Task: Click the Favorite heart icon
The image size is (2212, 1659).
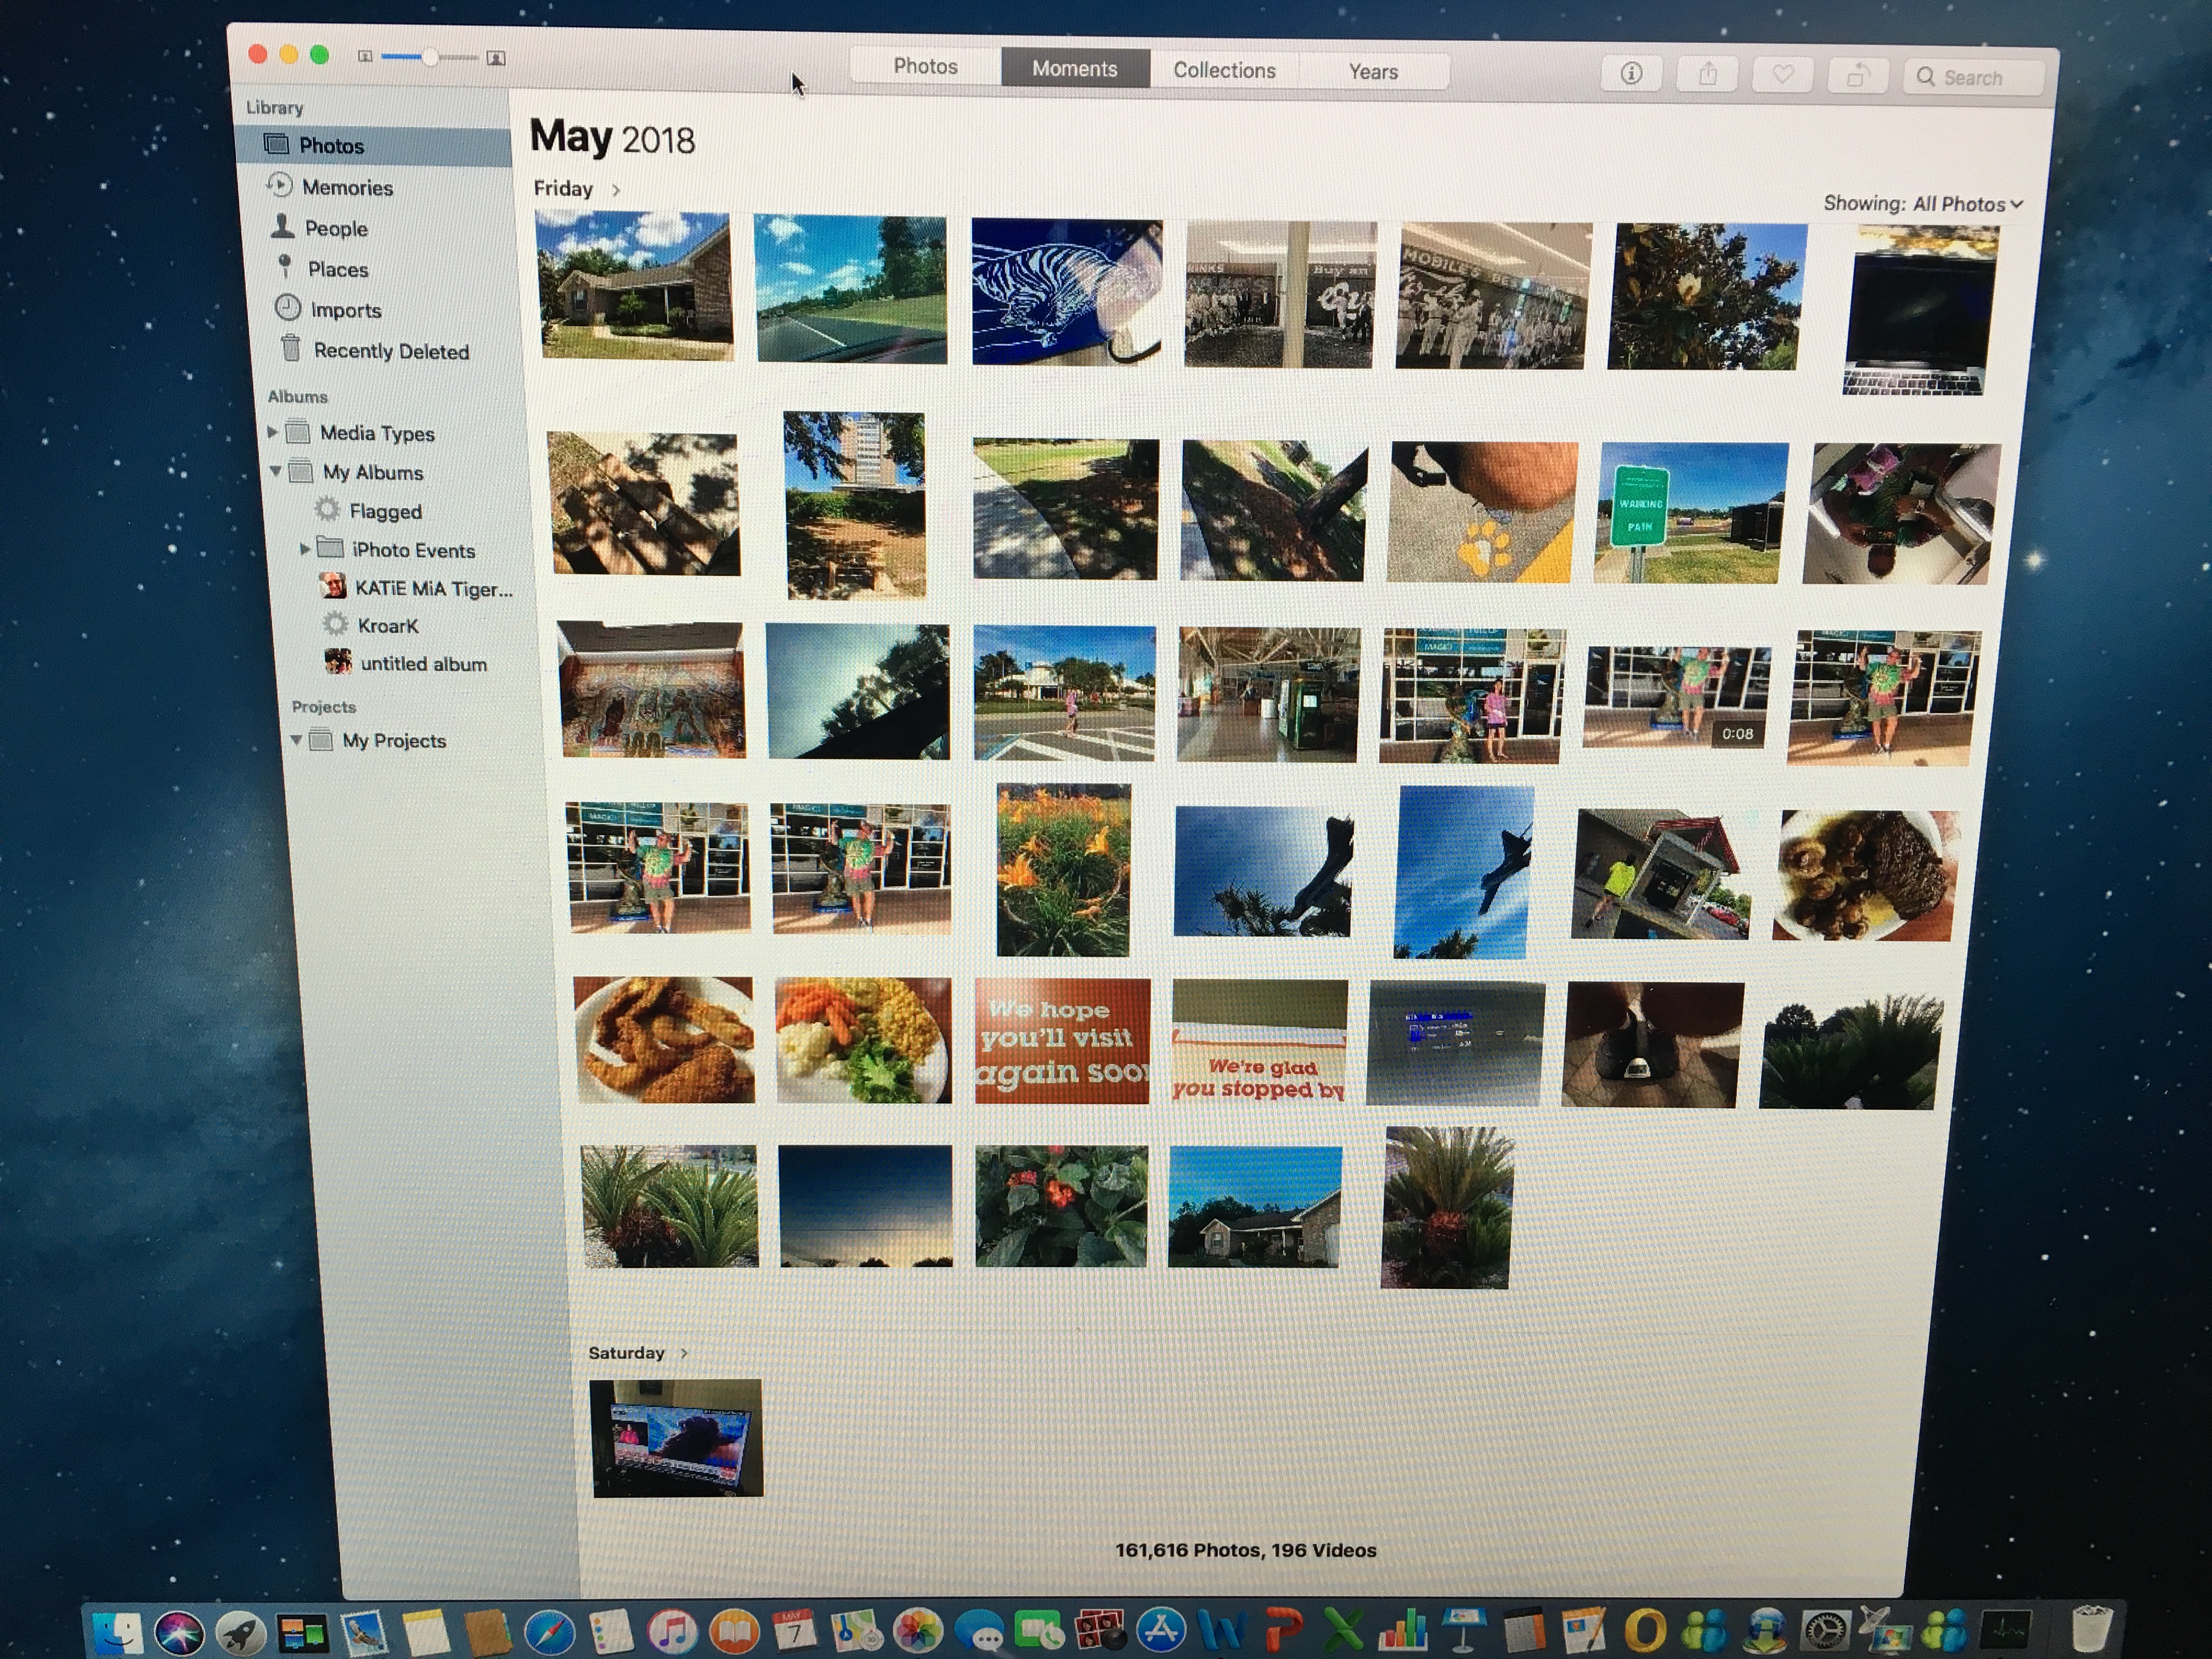Action: point(1782,75)
